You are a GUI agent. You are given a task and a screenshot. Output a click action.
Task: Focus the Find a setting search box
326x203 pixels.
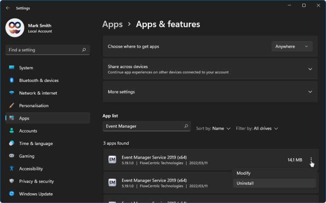pyautogui.click(x=47, y=50)
